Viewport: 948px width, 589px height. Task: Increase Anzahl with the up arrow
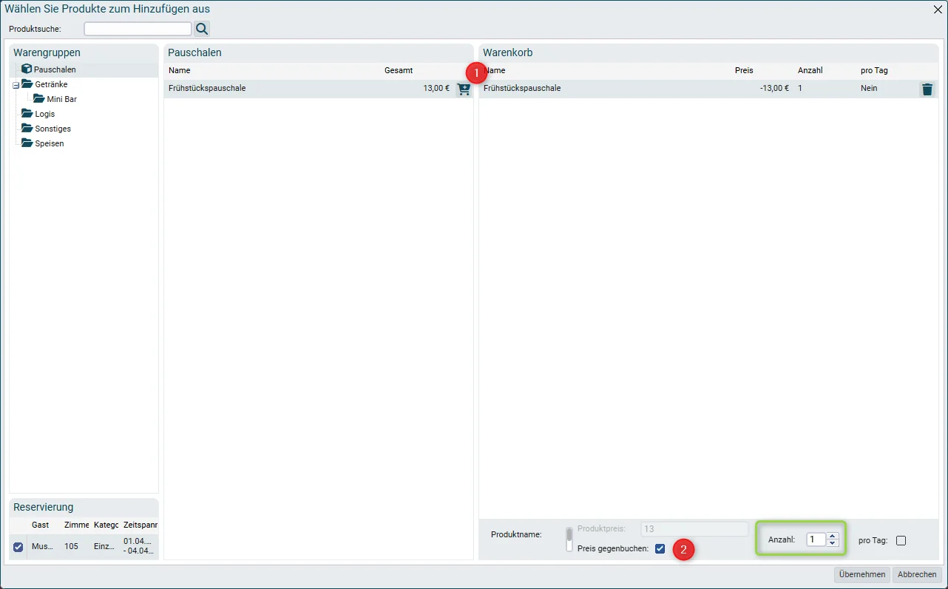pyautogui.click(x=833, y=536)
